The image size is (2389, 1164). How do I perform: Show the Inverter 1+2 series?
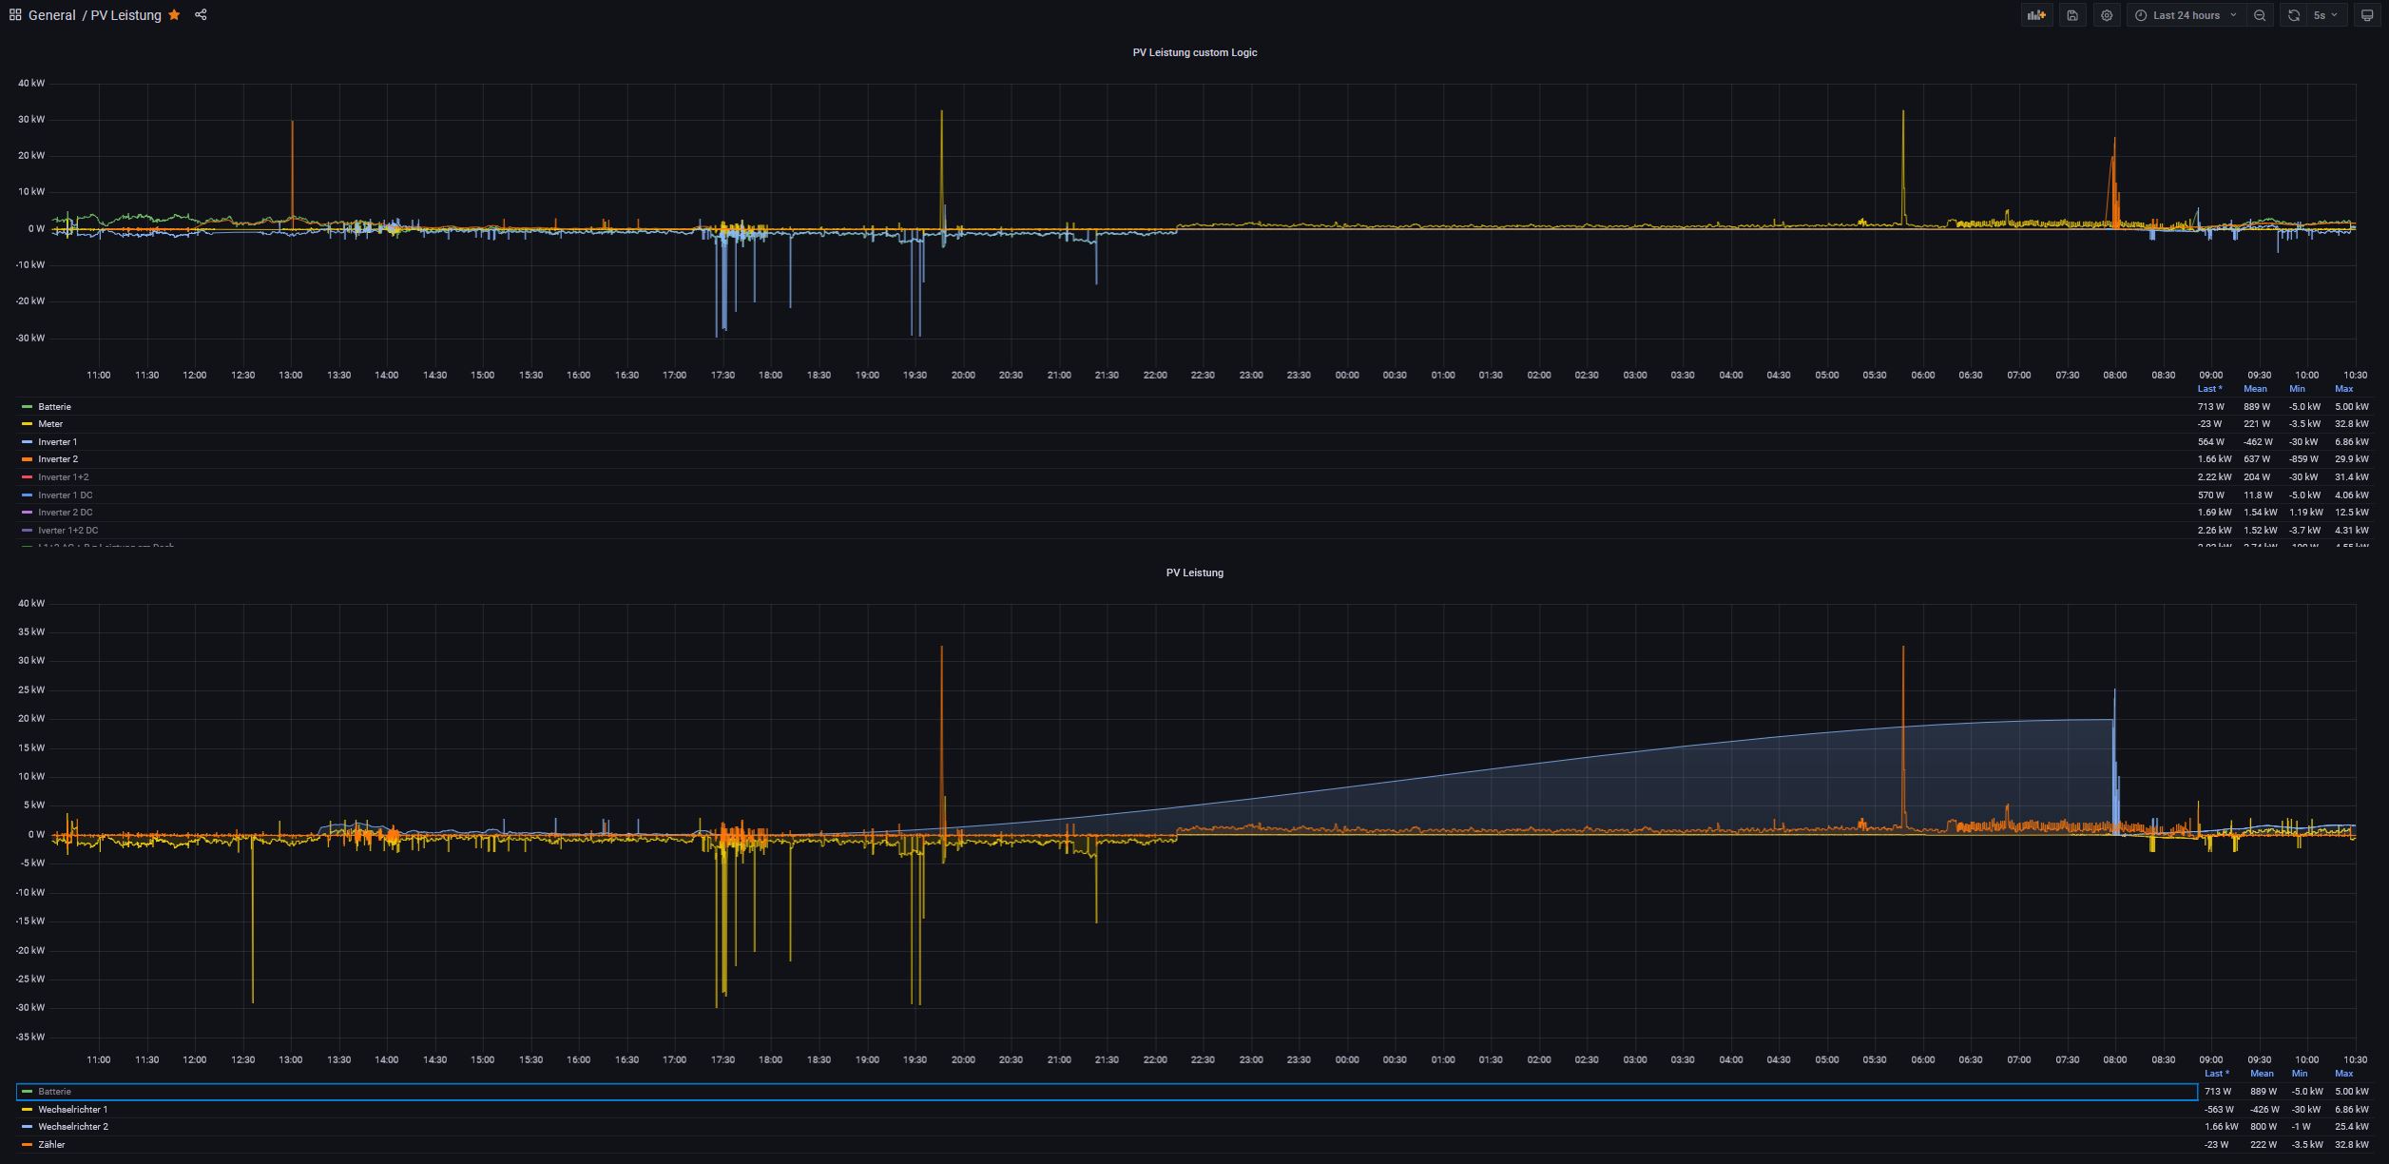(63, 477)
